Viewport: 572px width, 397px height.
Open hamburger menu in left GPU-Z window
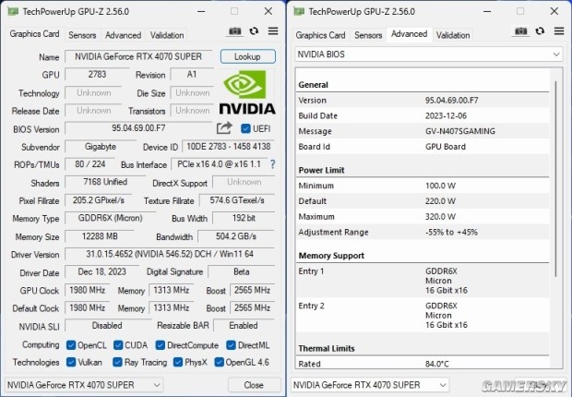click(273, 31)
